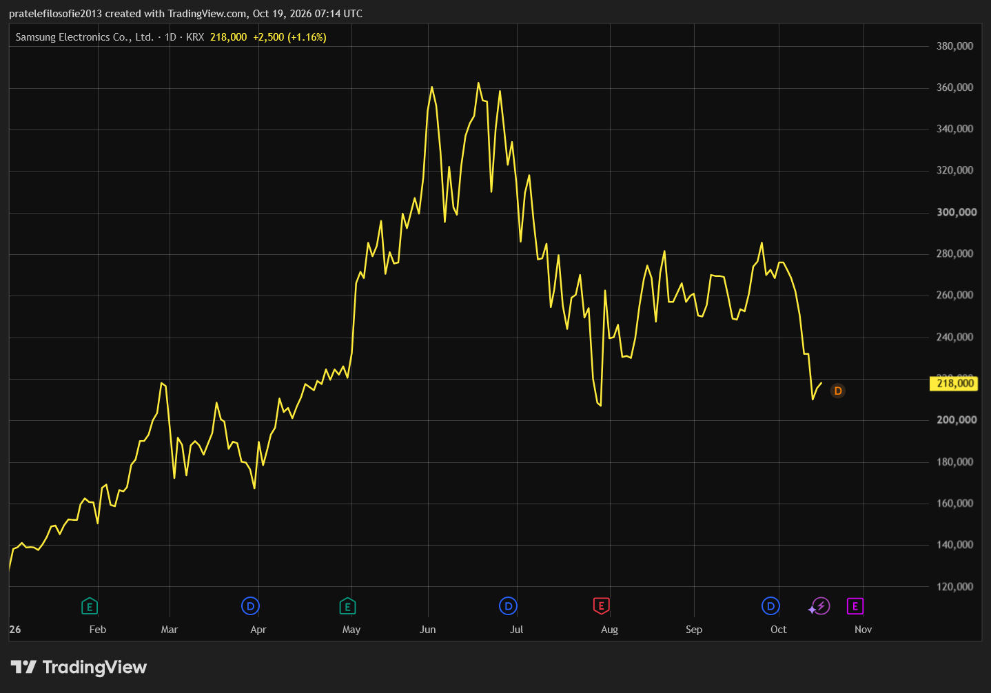Click the green earnings E marker near Feb
The height and width of the screenshot is (693, 991).
point(89,606)
